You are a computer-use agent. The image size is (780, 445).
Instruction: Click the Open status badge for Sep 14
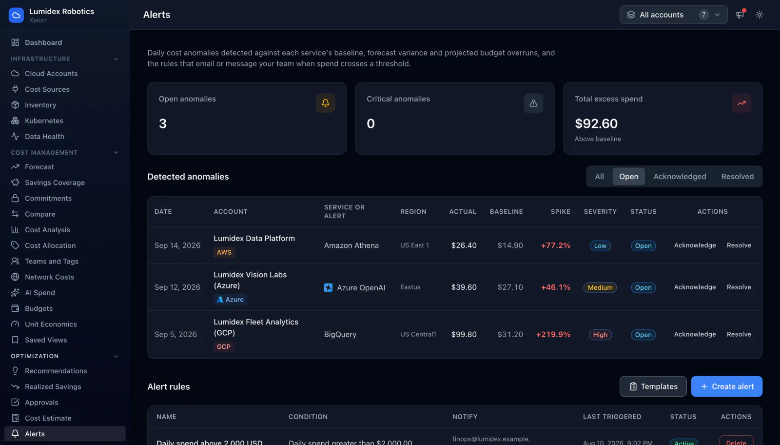[x=643, y=246]
